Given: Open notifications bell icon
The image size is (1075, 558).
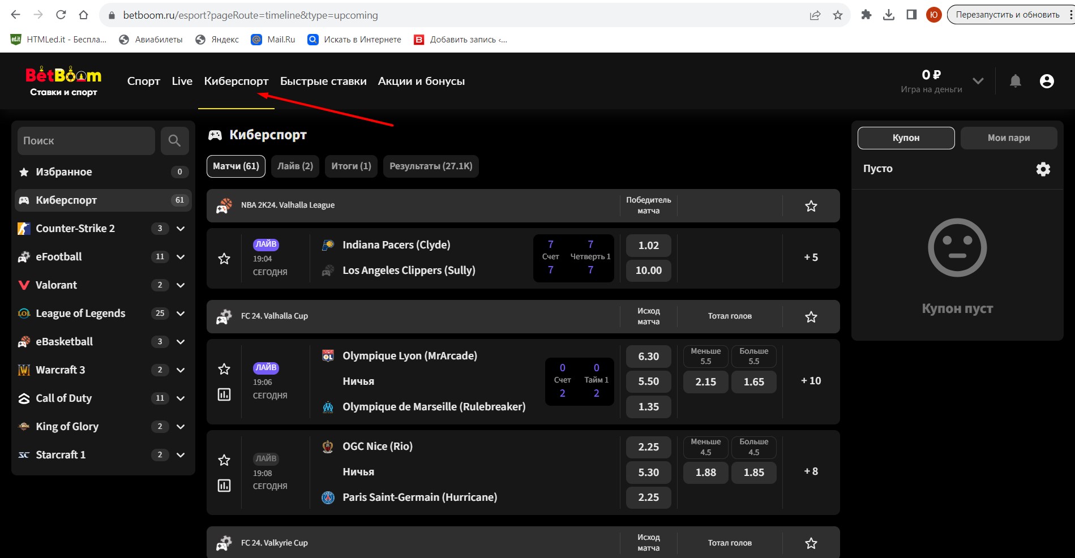Looking at the screenshot, I should (x=1015, y=81).
